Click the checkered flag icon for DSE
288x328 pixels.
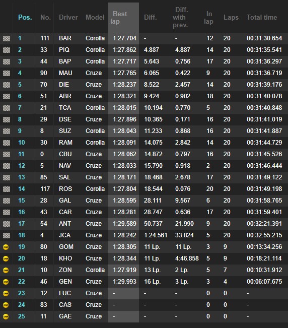[x=6, y=119]
